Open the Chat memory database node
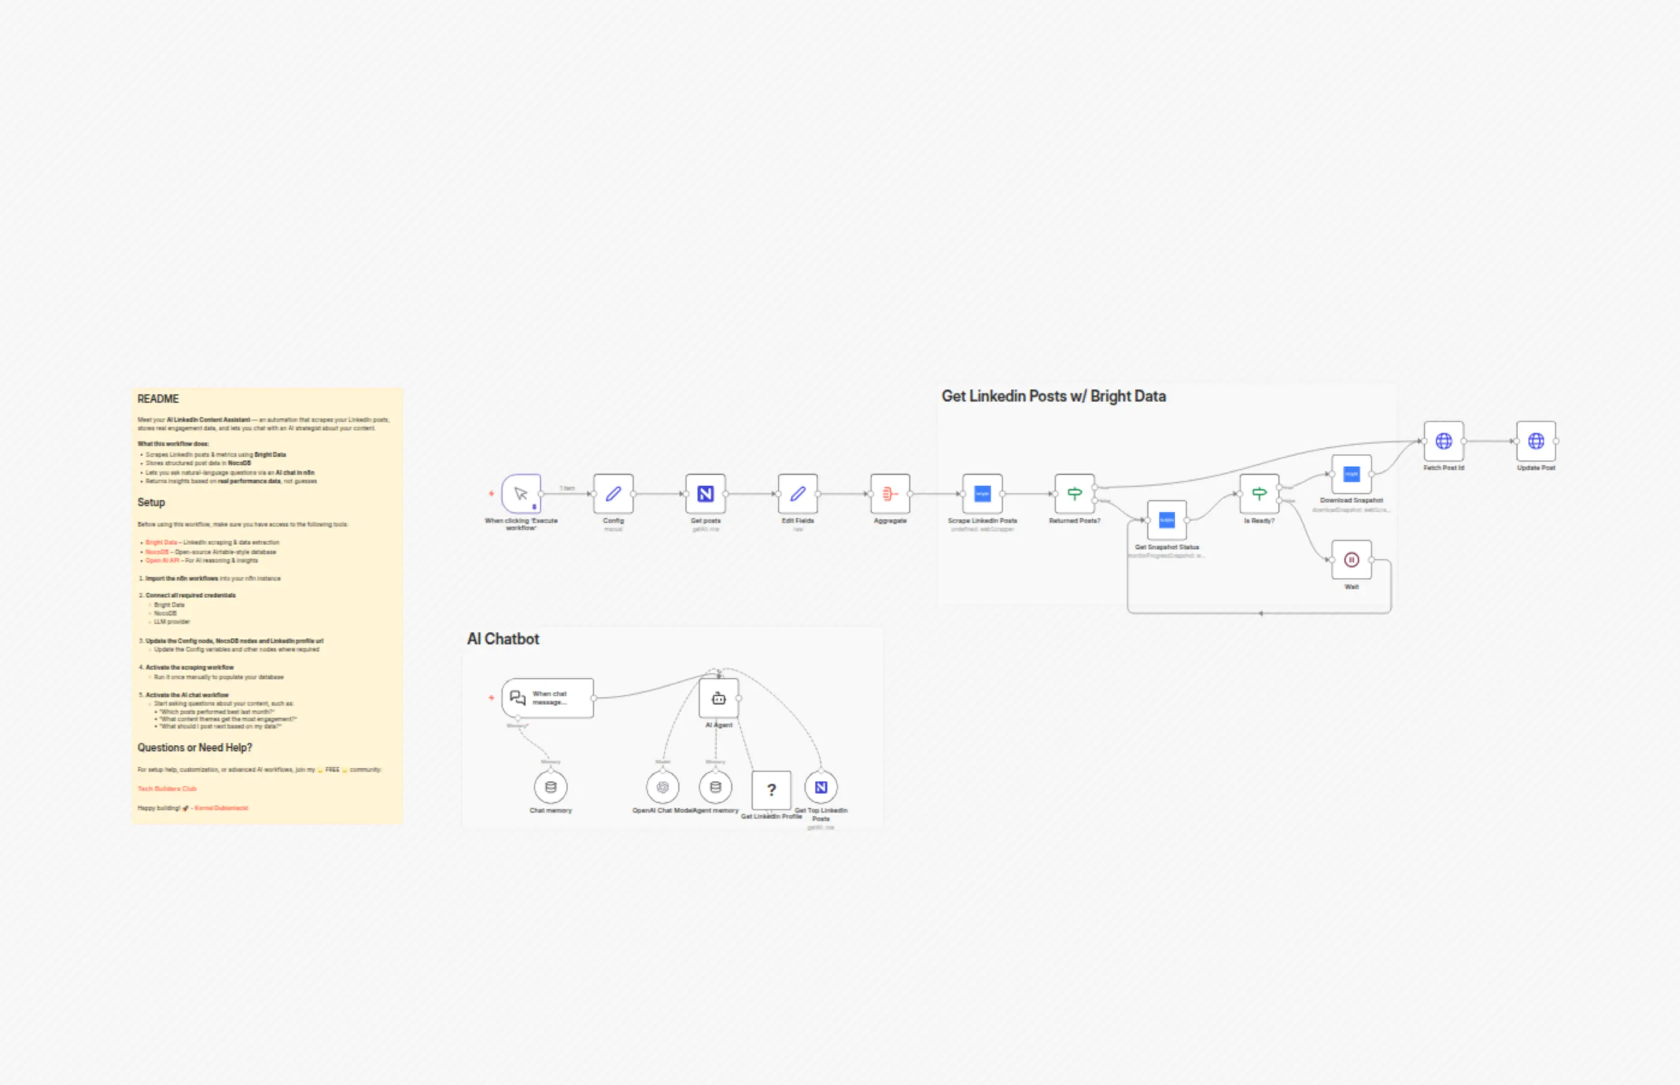 (x=550, y=787)
